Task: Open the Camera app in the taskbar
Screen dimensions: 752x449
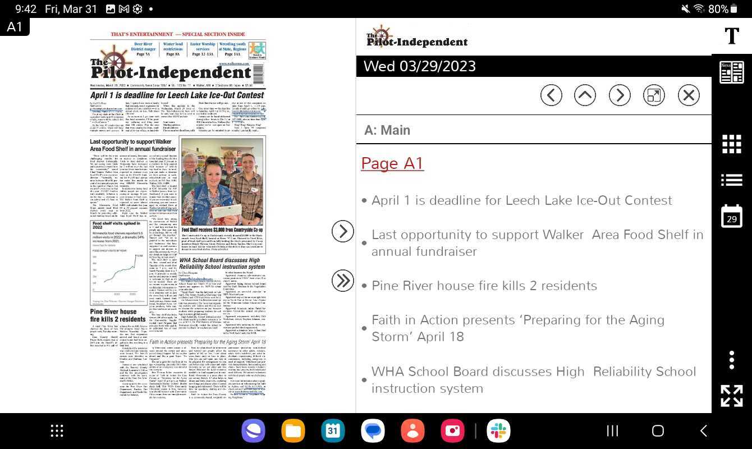Action: coord(452,431)
